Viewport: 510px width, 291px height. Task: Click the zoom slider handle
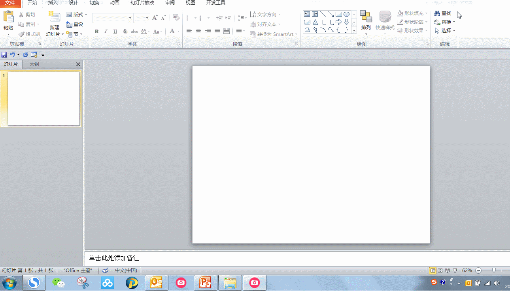[x=494, y=270]
